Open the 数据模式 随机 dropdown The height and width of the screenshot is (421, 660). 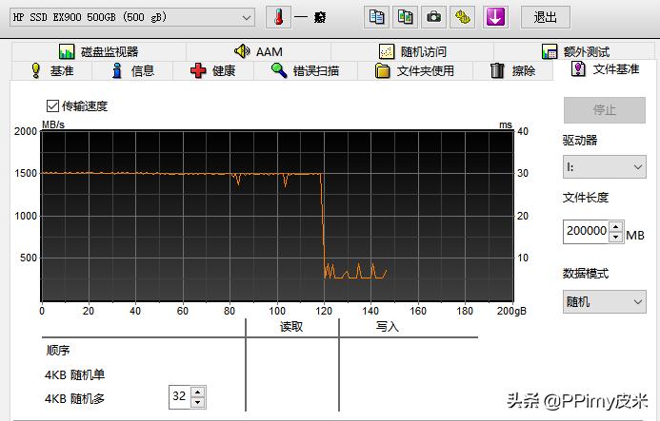pos(605,301)
